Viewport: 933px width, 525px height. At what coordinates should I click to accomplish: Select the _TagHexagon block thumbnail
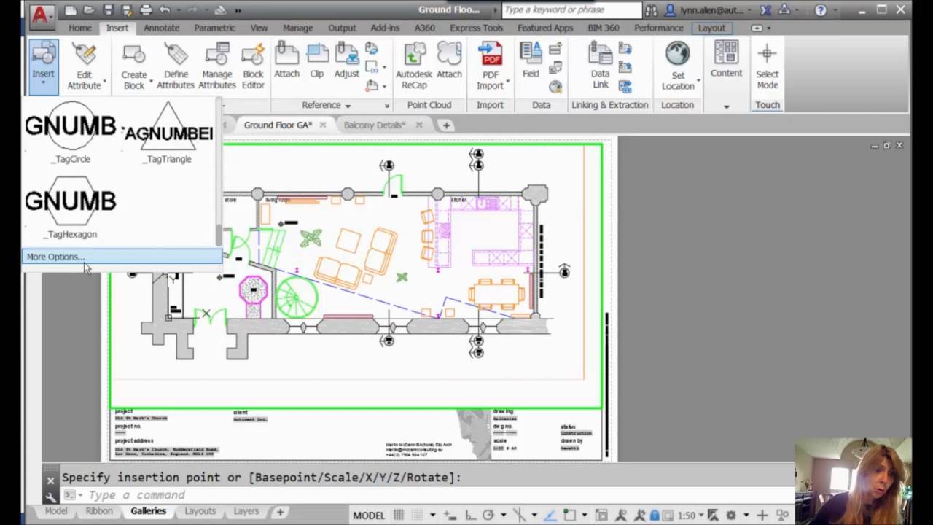coord(71,207)
